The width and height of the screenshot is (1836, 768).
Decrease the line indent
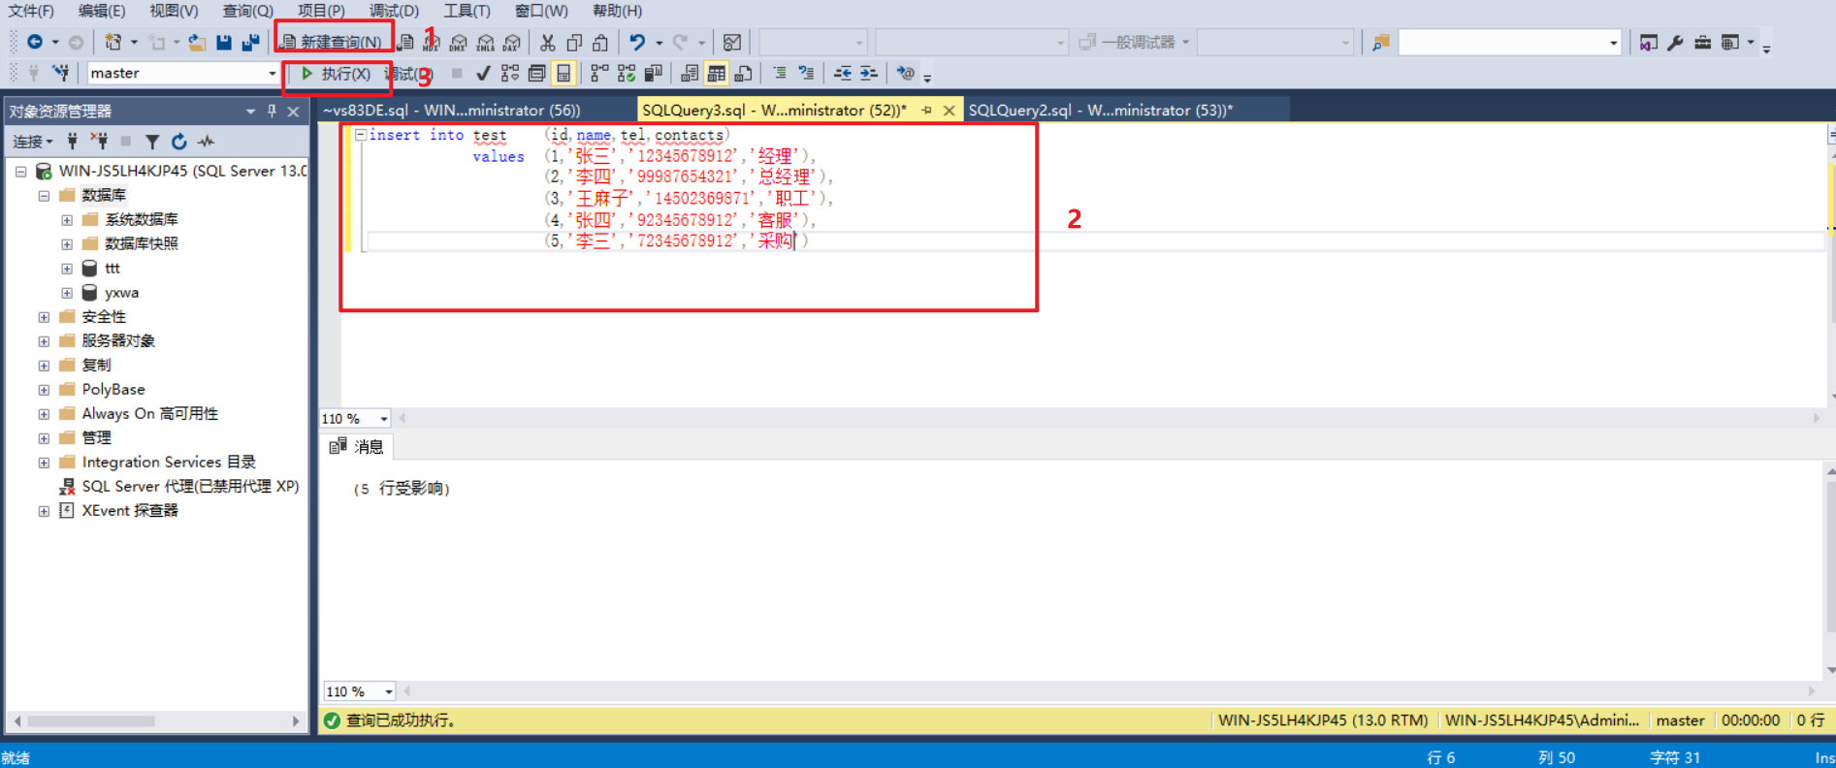click(843, 74)
